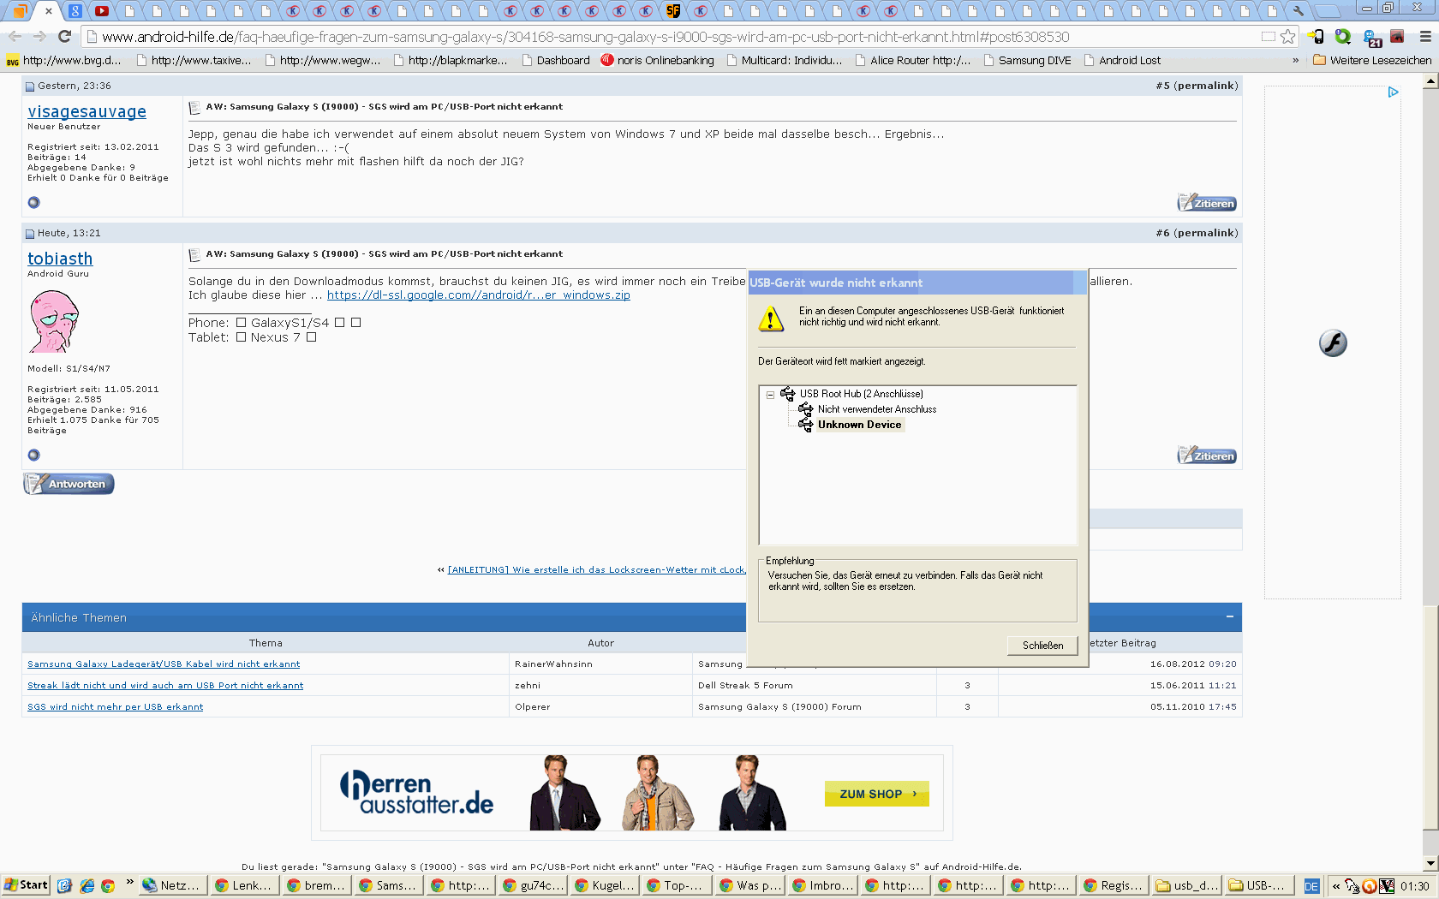The image size is (1439, 899).
Task: Click the phone send-to-mobile extension icon
Action: (1317, 37)
